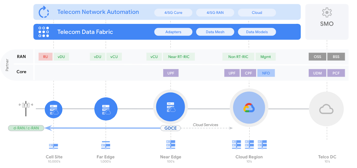Click the Core row label
The height and width of the screenshot is (168, 357).
(21, 72)
